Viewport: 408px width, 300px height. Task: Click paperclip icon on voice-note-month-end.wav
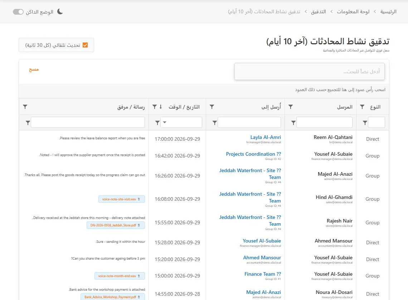coord(139,276)
